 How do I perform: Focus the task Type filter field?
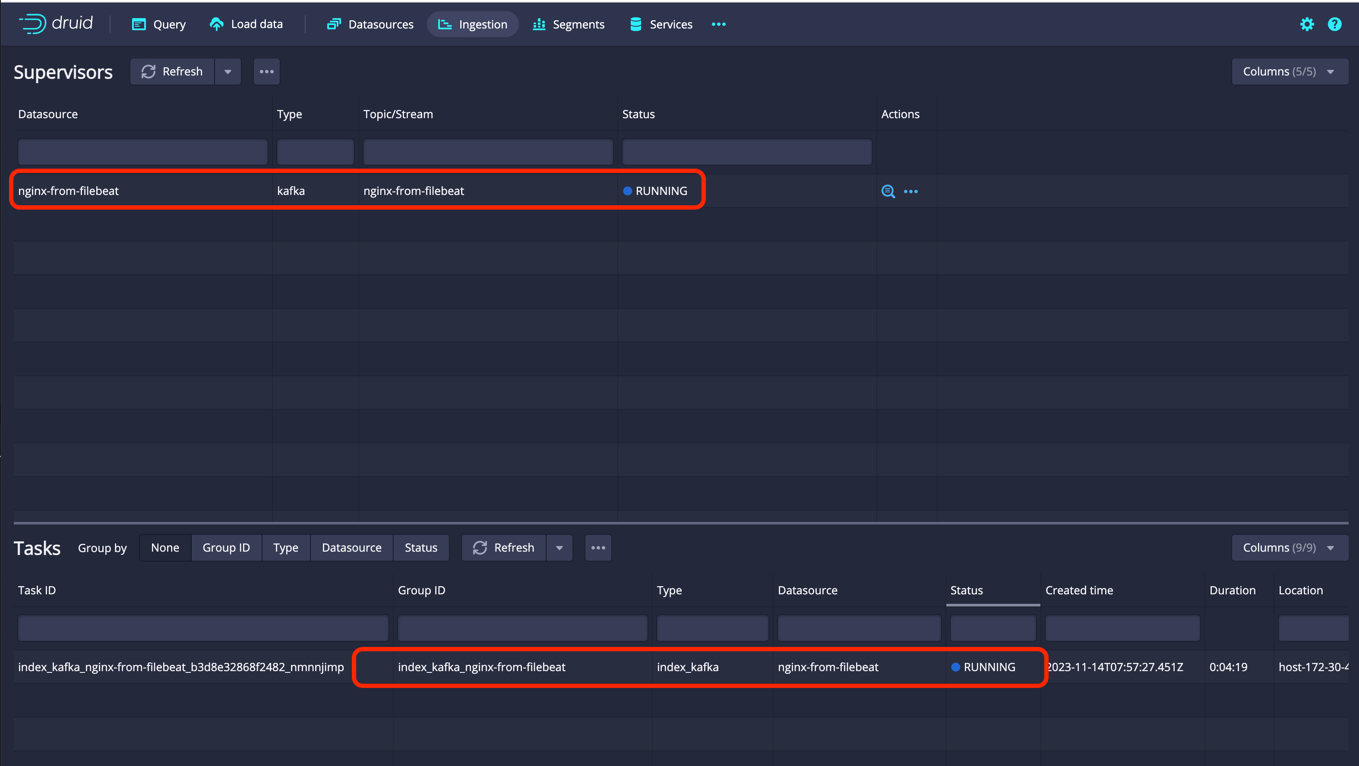click(x=712, y=628)
